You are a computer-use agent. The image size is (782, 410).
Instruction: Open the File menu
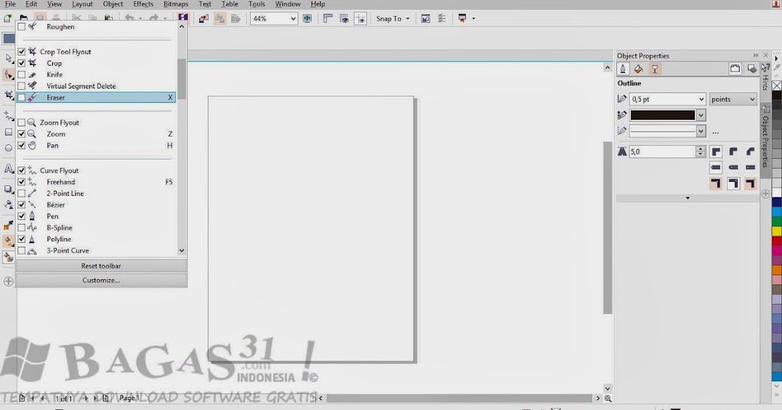click(10, 4)
